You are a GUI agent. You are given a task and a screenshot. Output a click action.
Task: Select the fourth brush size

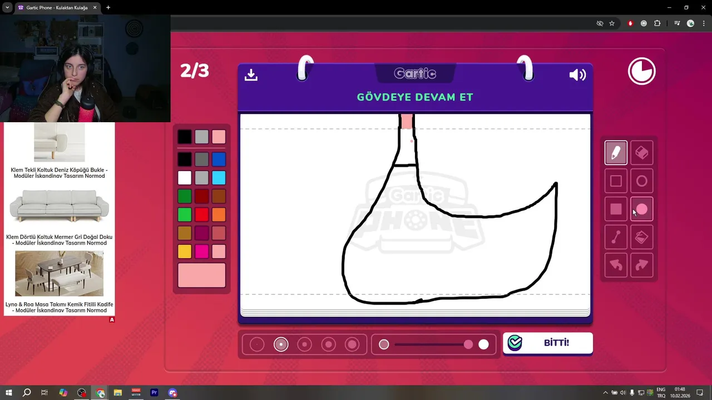329,344
